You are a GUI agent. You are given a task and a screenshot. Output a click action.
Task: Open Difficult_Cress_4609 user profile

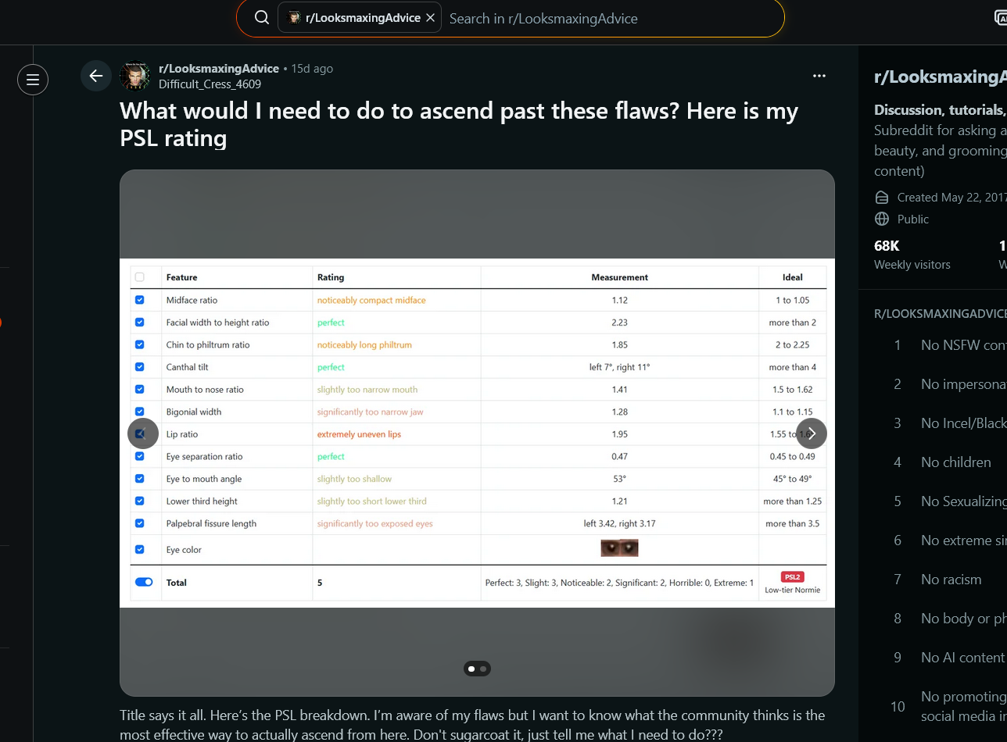[210, 84]
